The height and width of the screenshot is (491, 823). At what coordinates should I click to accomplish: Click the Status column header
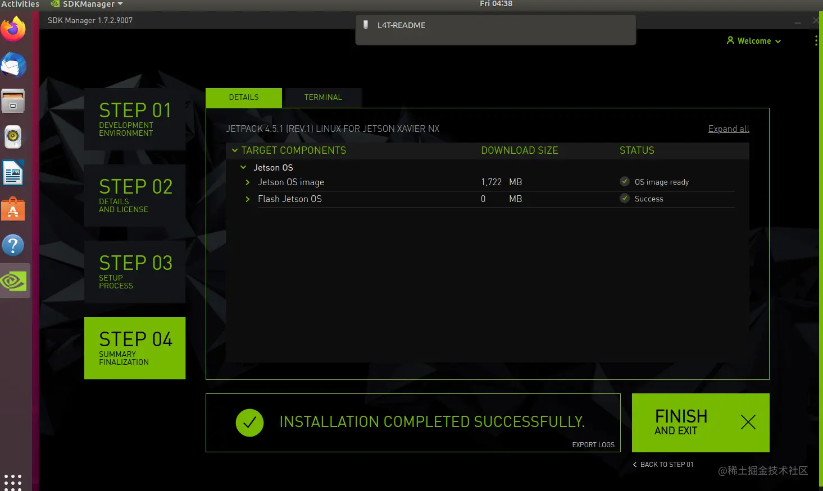(x=636, y=150)
